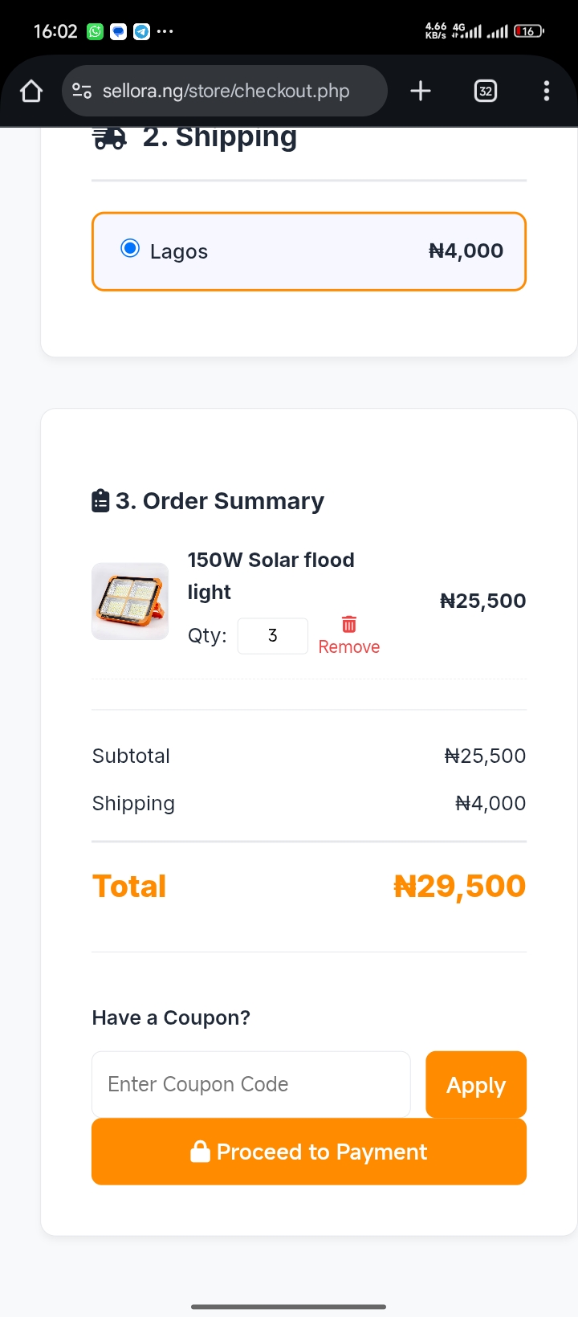Click the Remove link for the item
Screen dimensions: 578x1317
pyautogui.click(x=349, y=647)
